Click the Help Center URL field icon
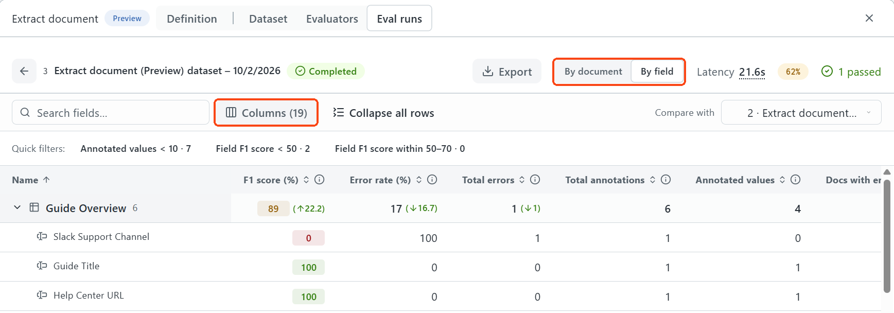Screen dimensions: 894x313 tap(42, 295)
